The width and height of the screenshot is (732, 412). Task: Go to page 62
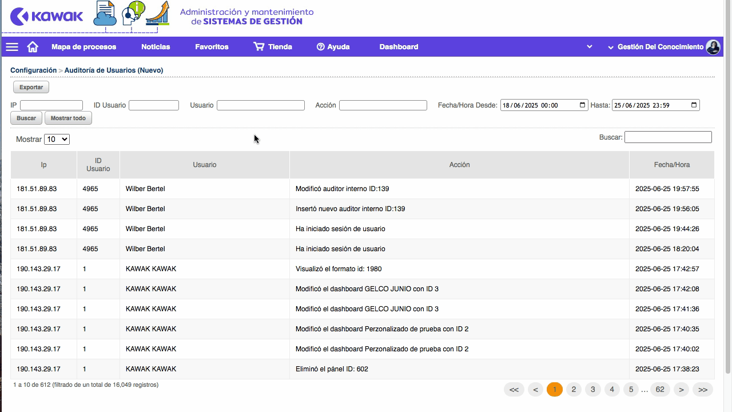[x=660, y=390]
